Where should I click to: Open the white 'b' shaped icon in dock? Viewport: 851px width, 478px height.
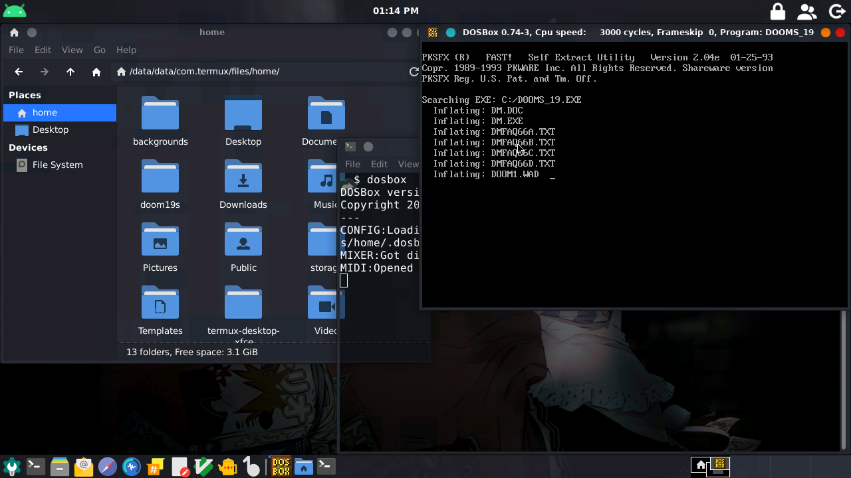coord(251,467)
